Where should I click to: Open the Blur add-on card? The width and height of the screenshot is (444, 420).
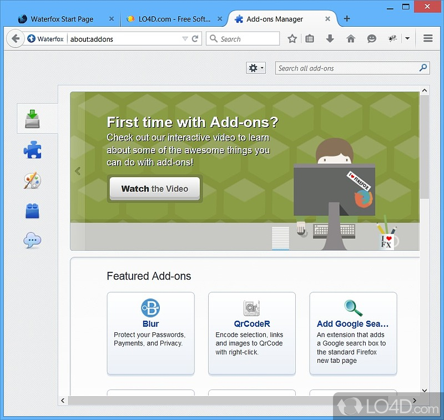click(x=150, y=333)
